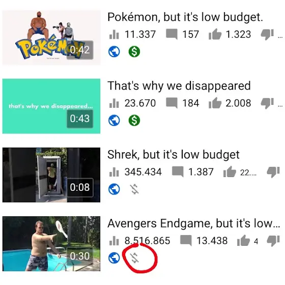Click the globe icon under Avengers Endgame video

[x=114, y=258]
